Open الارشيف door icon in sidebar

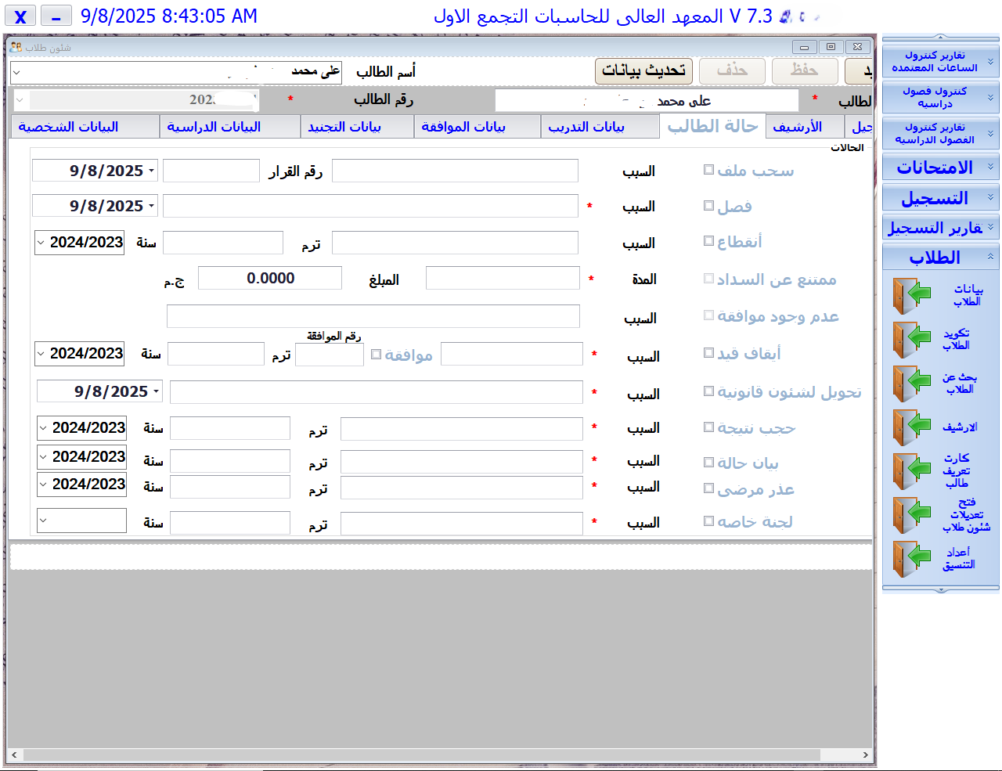click(910, 427)
